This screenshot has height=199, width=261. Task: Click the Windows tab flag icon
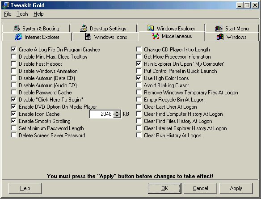pos(220,37)
